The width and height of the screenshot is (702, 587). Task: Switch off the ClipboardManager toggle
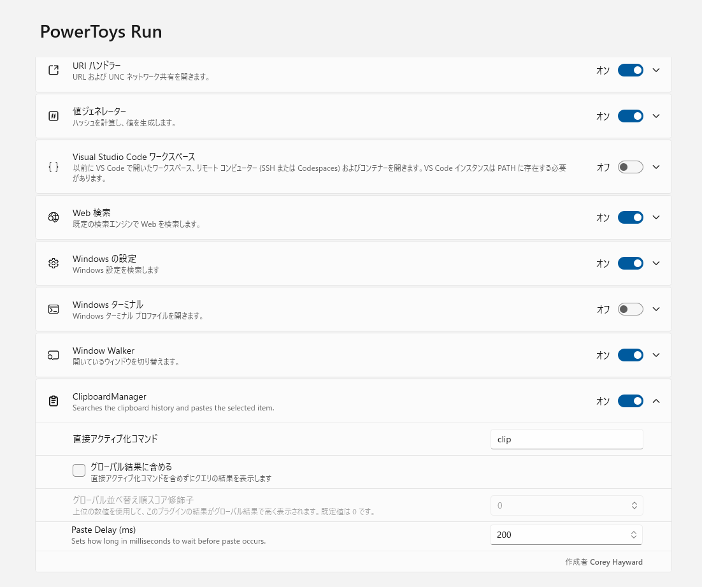[631, 401]
